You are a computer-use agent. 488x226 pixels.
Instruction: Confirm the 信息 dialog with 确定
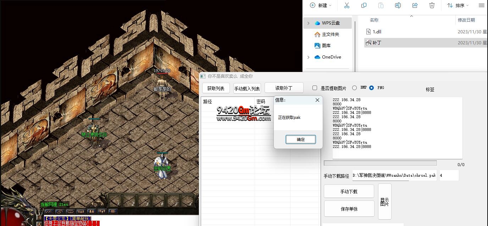click(x=301, y=139)
